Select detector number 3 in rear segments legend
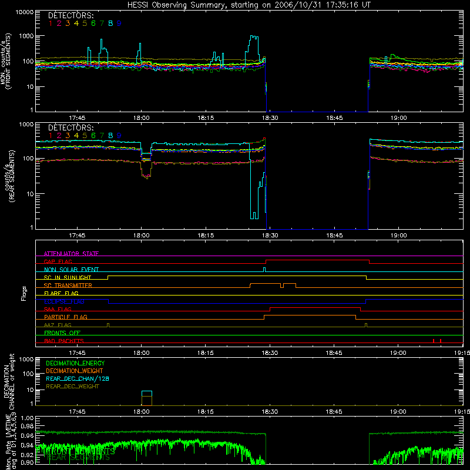 pyautogui.click(x=68, y=136)
